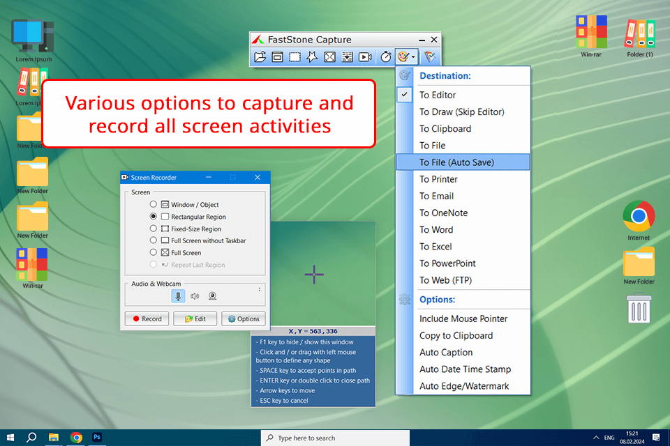
Task: Open FastStone Capture settings icon
Action: tap(430, 56)
